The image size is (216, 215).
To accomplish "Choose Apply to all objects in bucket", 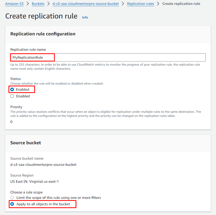I will tap(12, 204).
